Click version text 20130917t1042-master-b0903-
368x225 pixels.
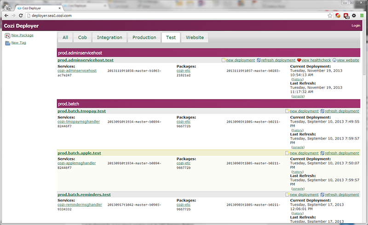point(134,205)
